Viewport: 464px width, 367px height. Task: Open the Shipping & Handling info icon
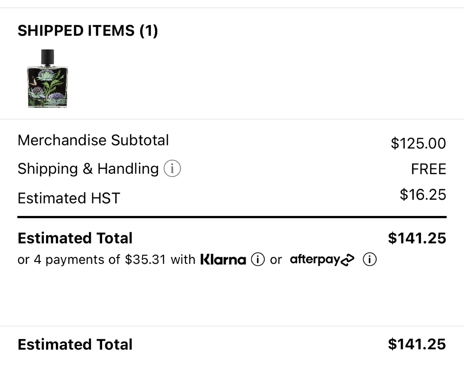click(x=172, y=168)
